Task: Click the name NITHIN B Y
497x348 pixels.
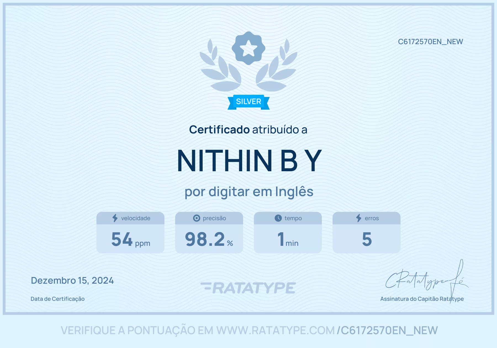Action: tap(249, 160)
